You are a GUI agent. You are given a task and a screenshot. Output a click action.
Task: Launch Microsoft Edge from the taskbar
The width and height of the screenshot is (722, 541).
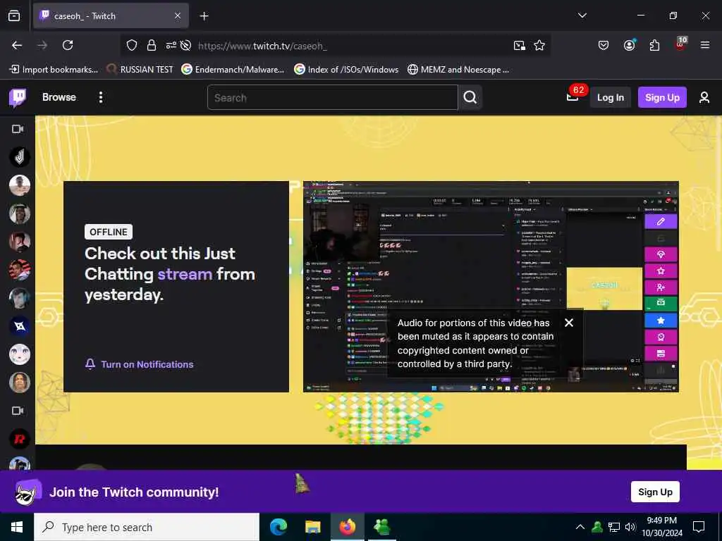click(279, 527)
